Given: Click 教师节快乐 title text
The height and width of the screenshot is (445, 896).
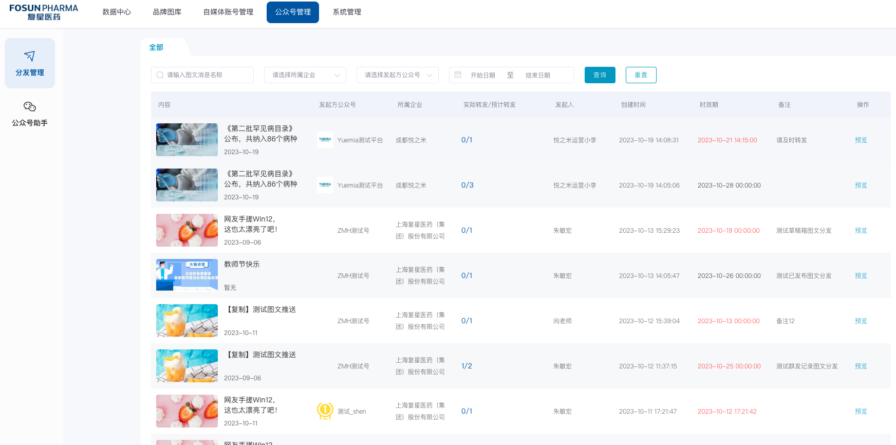Looking at the screenshot, I should 242,264.
